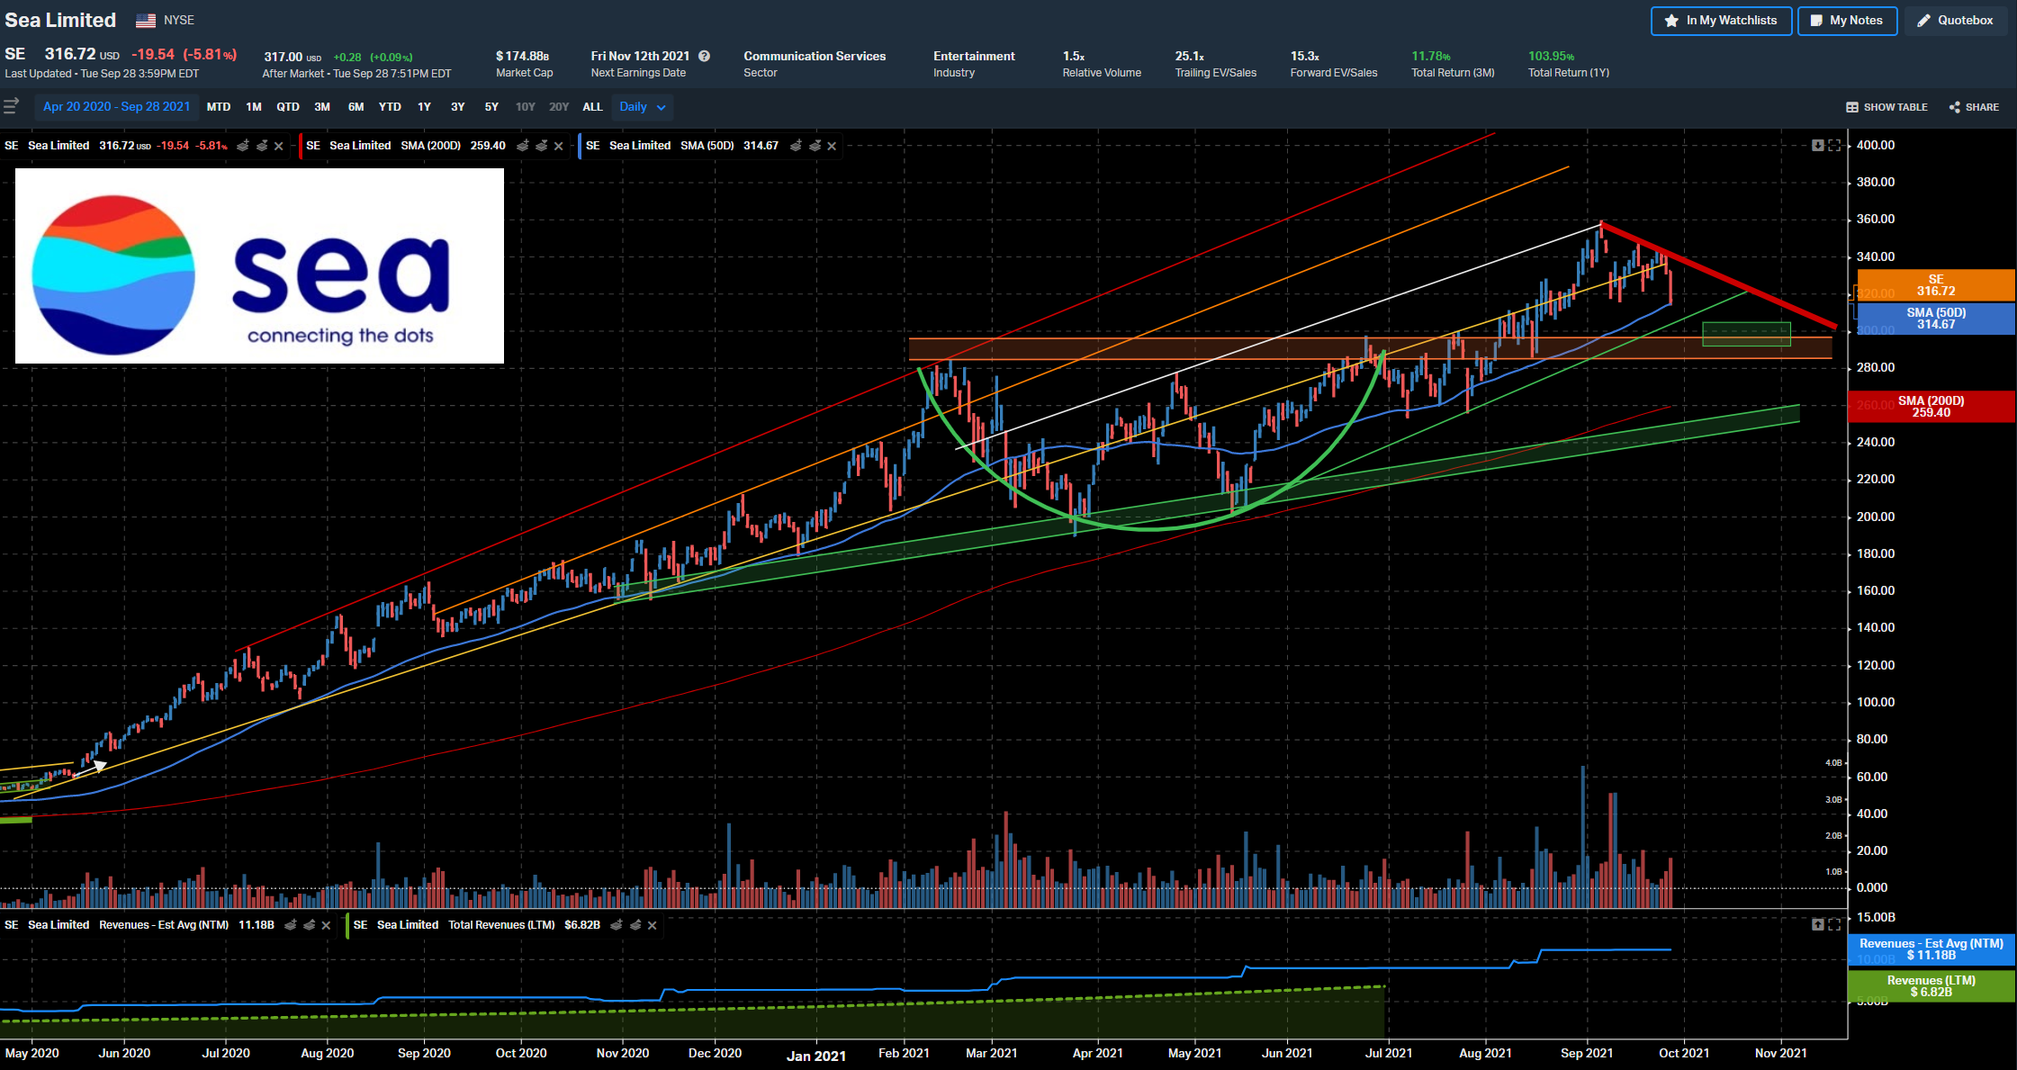Open stacked layers icon for Revenues NTM

pos(310,925)
